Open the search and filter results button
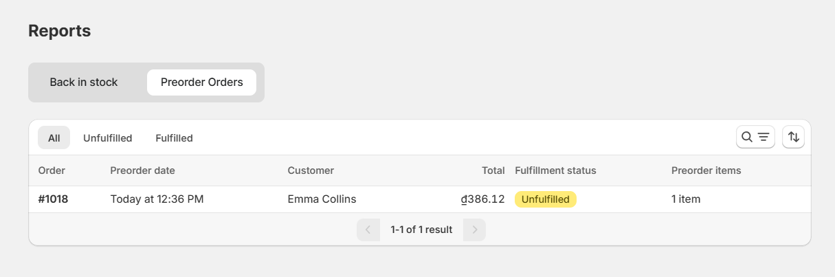The height and width of the screenshot is (277, 835). click(755, 137)
